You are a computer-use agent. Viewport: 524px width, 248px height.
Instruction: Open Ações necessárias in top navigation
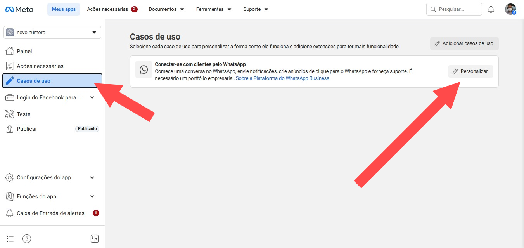[x=107, y=9]
